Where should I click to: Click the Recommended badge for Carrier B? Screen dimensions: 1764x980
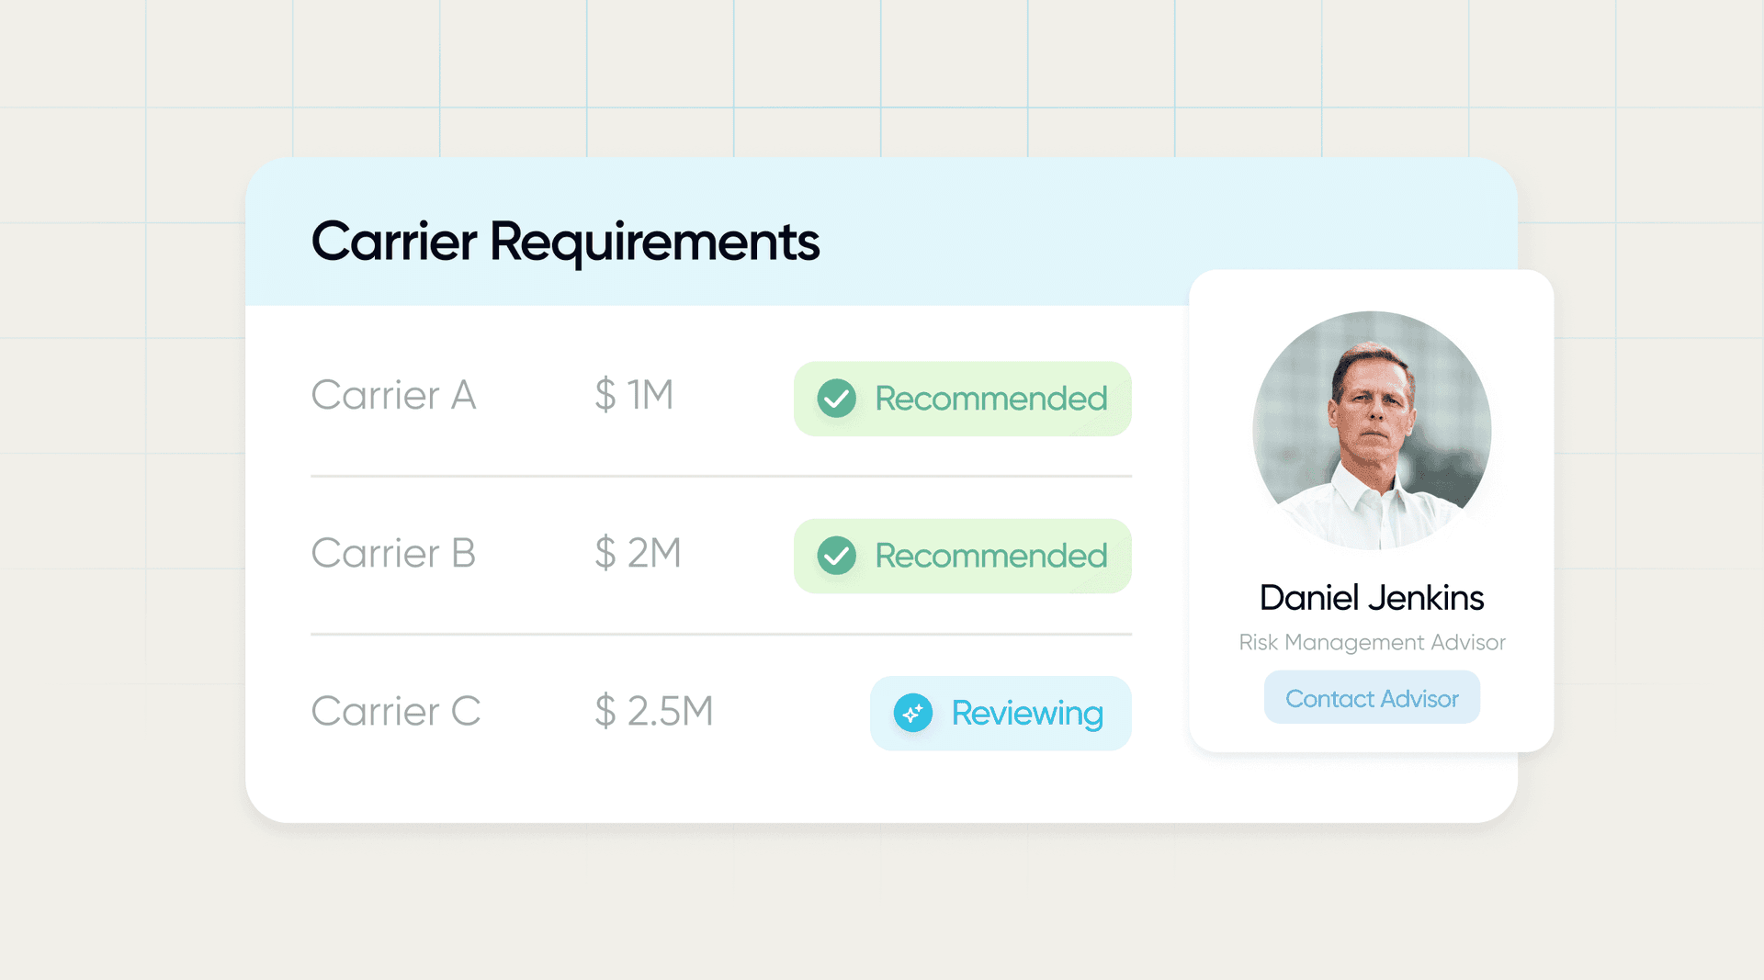(x=962, y=556)
